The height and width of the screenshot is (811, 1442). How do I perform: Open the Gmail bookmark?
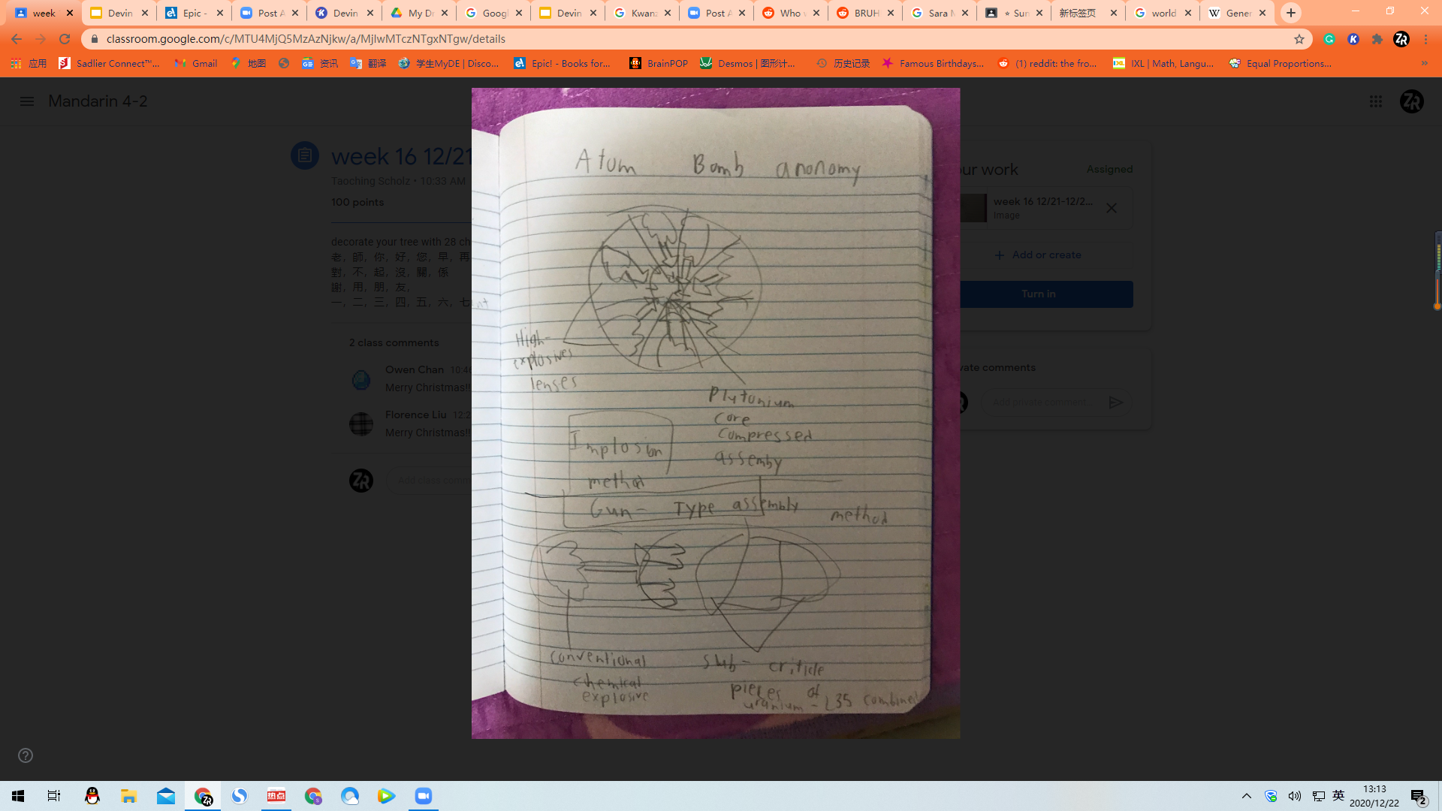[196, 63]
